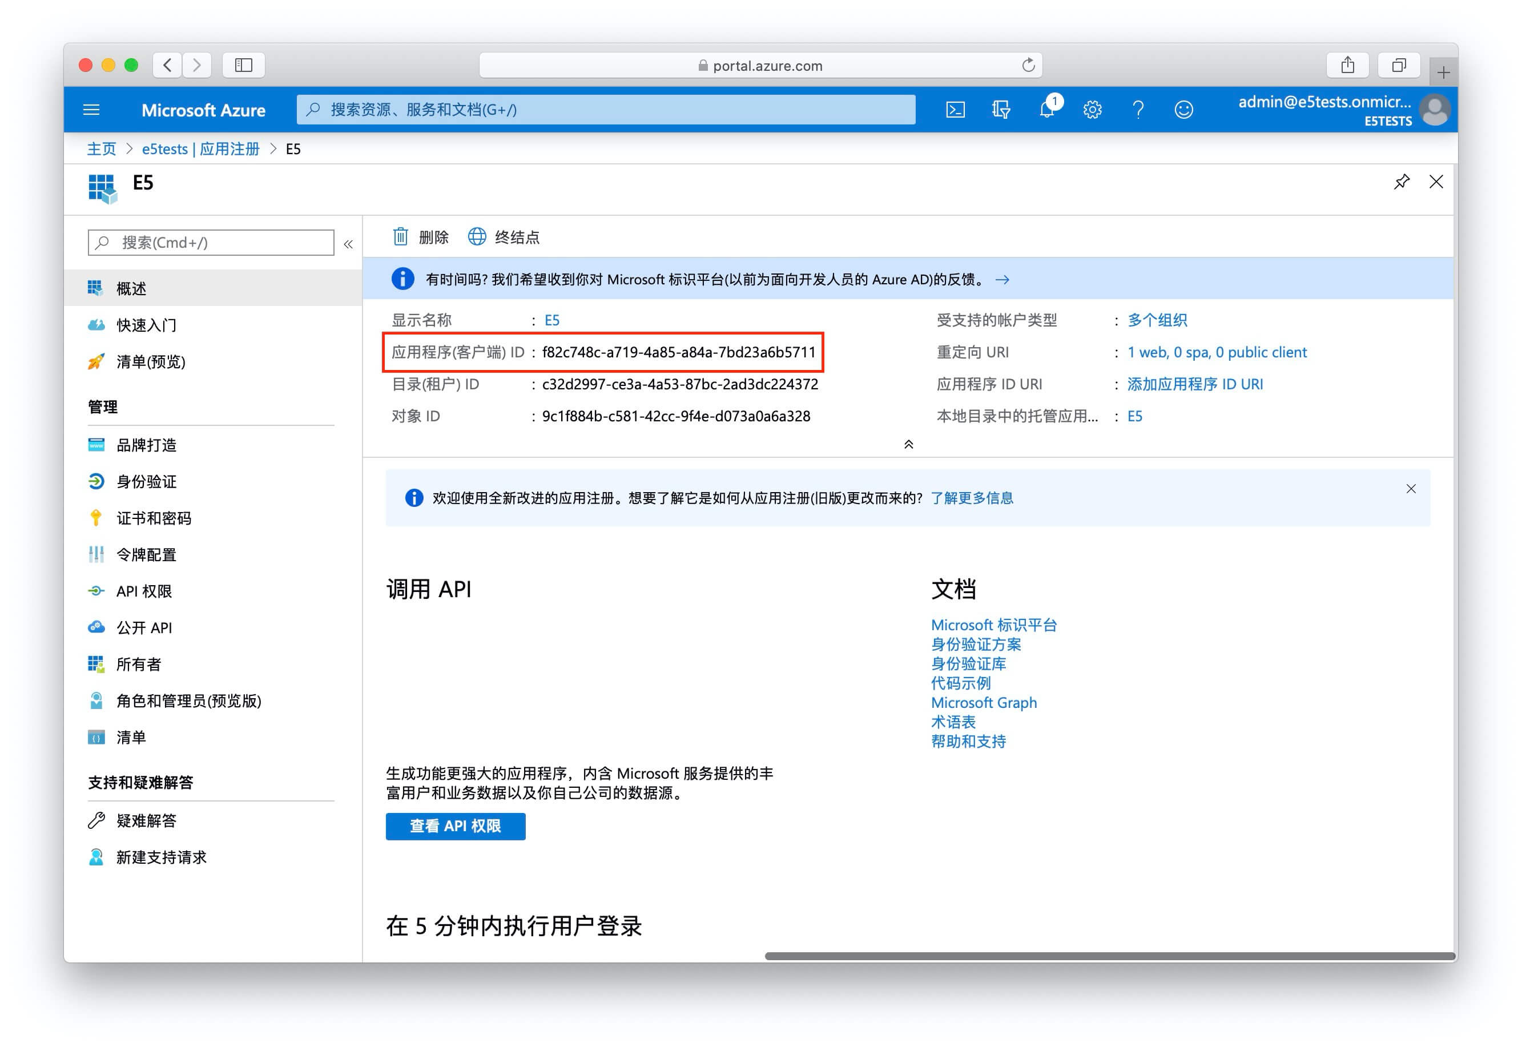
Task: Open the help question mark
Action: click(x=1138, y=110)
